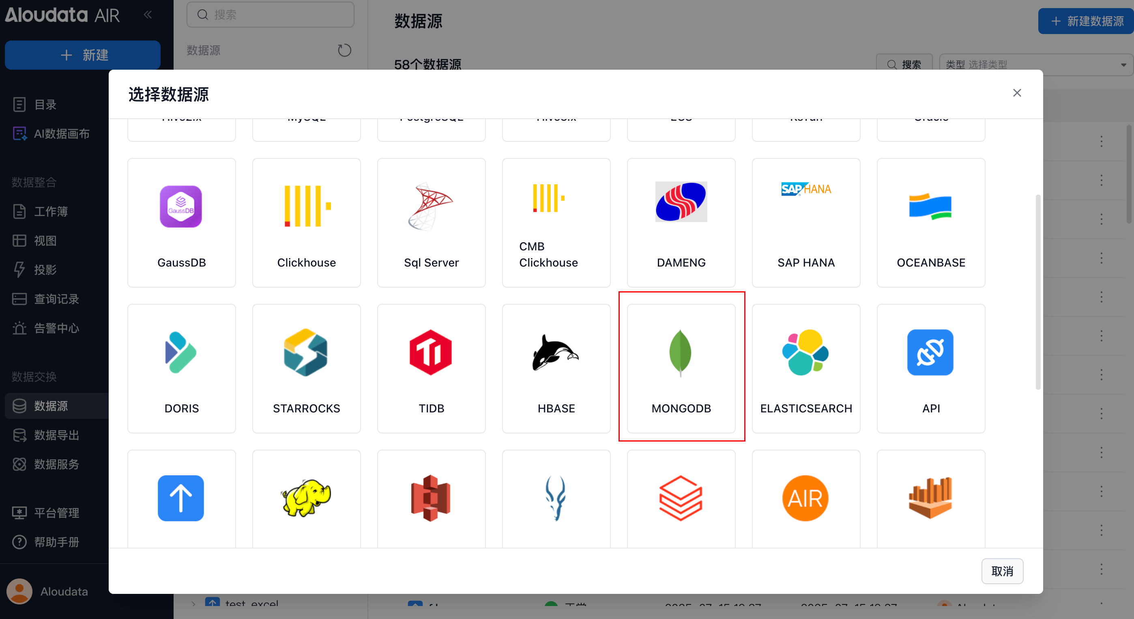Click the 新建数据源 button
The image size is (1134, 619).
pos(1087,21)
